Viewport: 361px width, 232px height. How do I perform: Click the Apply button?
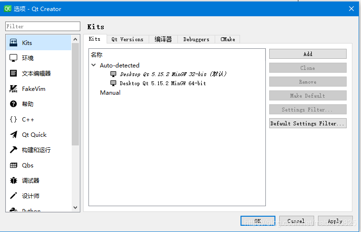tap(335, 221)
